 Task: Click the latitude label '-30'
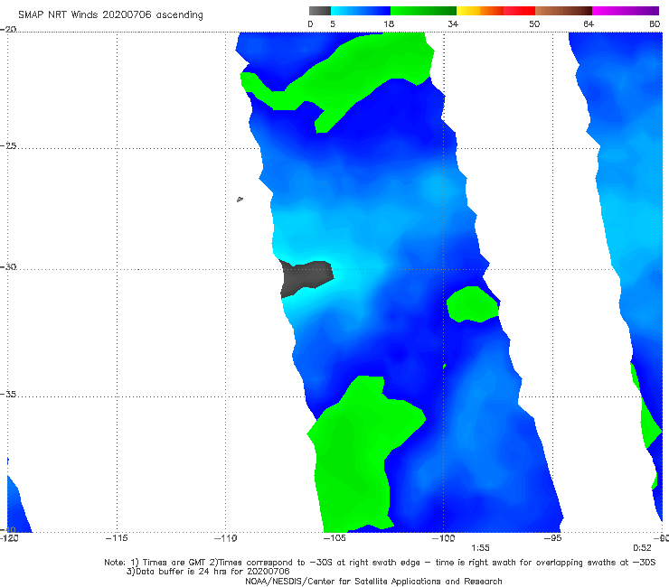coord(8,266)
